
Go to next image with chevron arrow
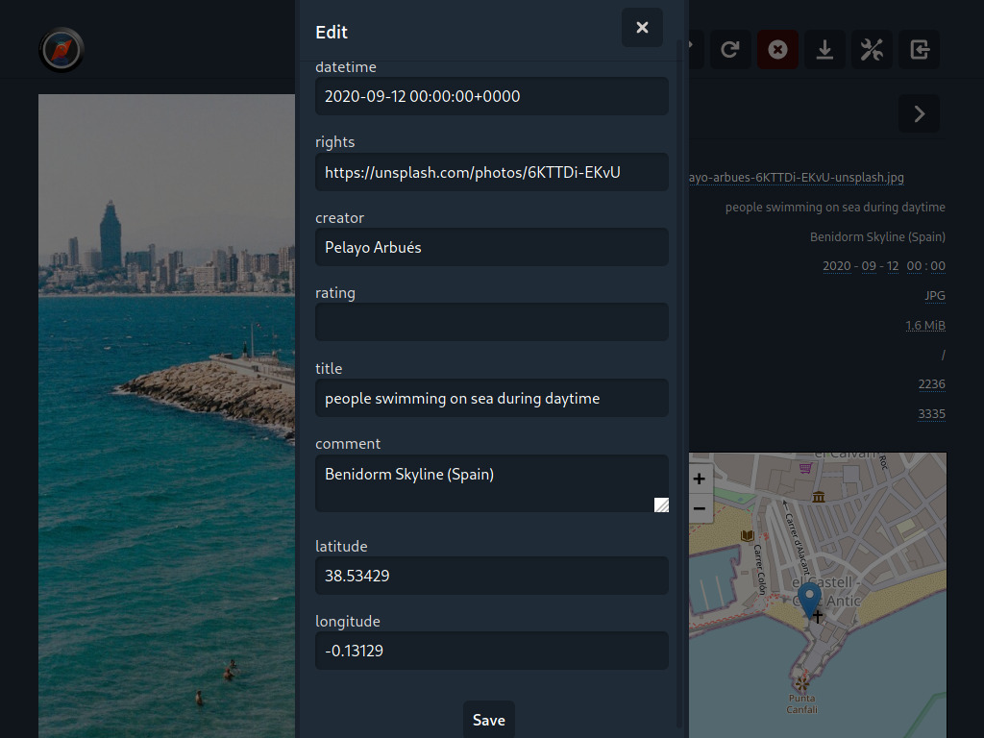coord(920,113)
